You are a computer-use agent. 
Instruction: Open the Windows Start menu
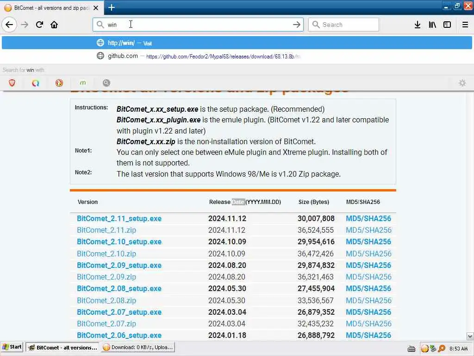12,347
